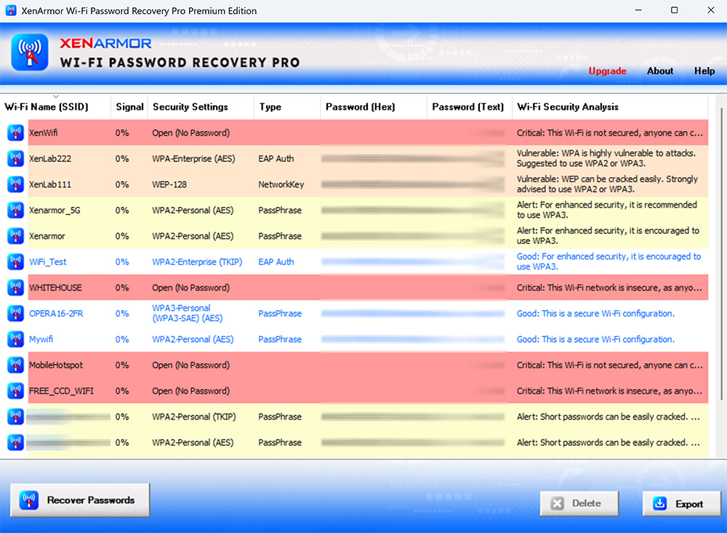This screenshot has width=727, height=533.
Task: Click the PassPhrase type cell of OPERA16-2FR
Action: pos(280,314)
